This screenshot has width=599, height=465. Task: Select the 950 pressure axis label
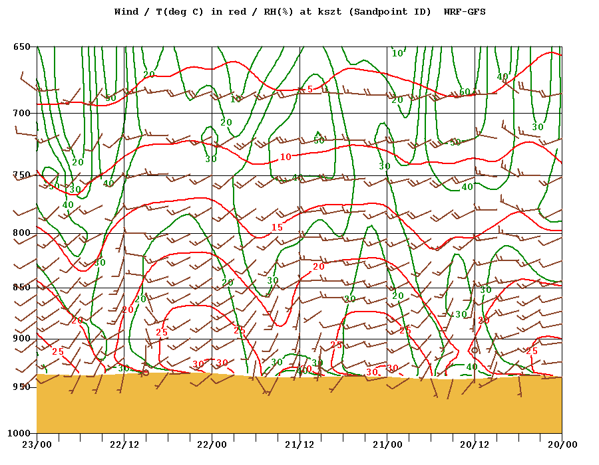click(22, 387)
